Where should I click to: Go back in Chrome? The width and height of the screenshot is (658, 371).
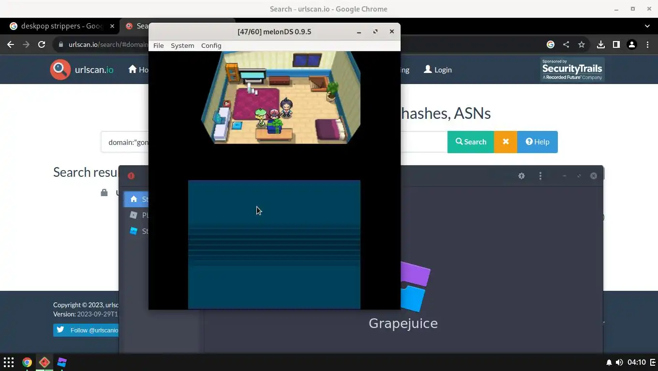(x=11, y=44)
